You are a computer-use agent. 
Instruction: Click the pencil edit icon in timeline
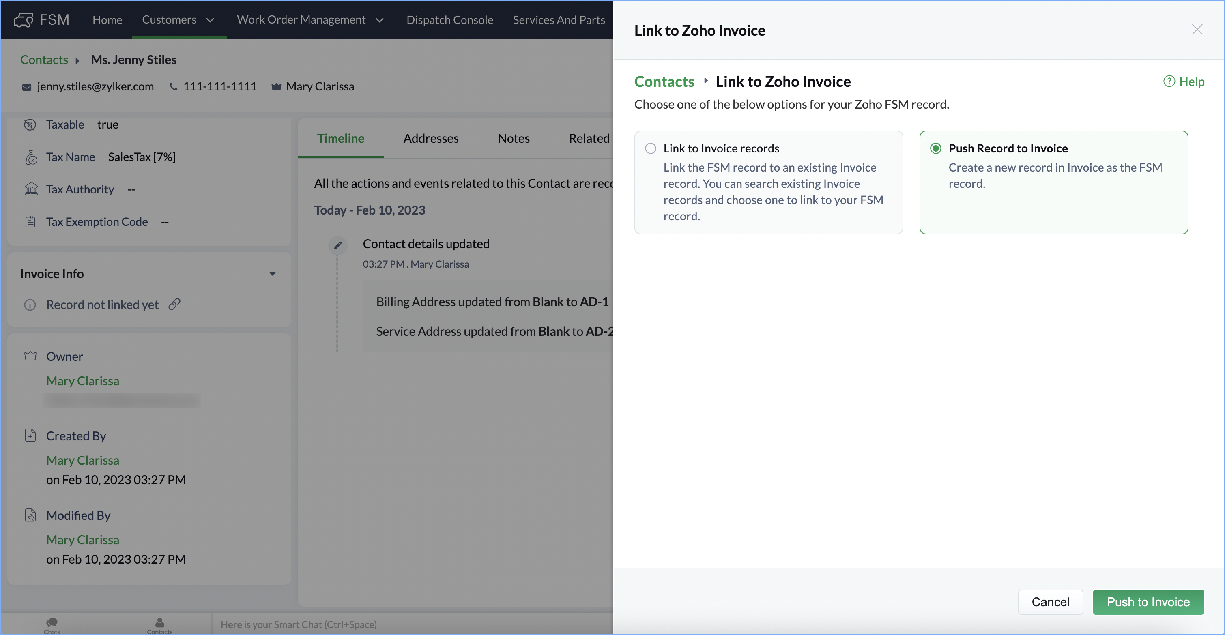click(x=337, y=245)
